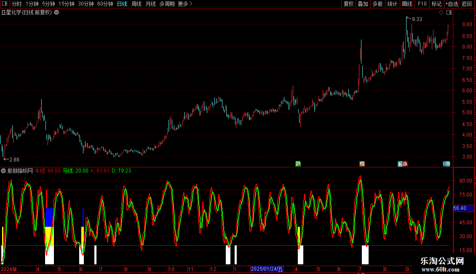
Task: Click the 叠加 overlay button
Action: pos(363,4)
